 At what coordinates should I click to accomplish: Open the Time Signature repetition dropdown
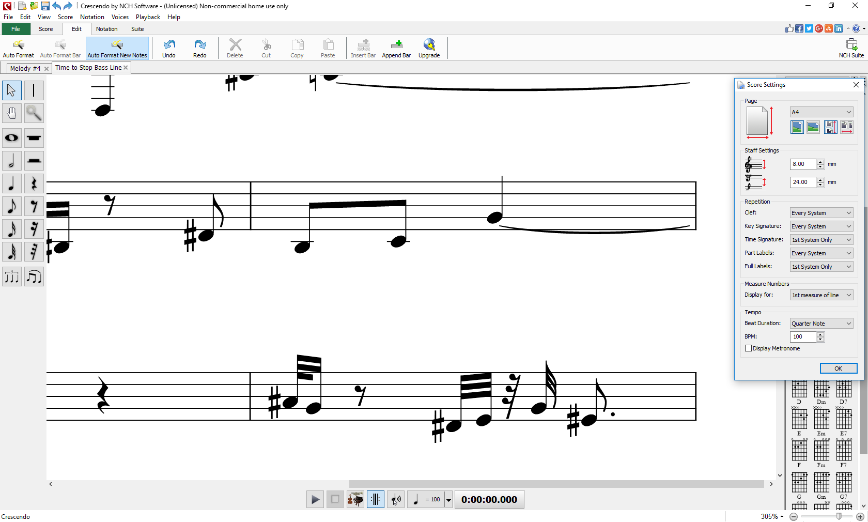[821, 240]
